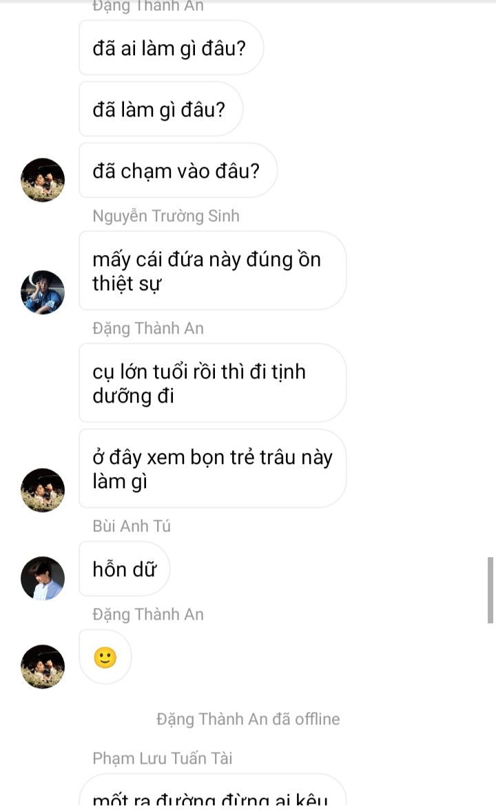Tap avatar beside the smiley emoji message
This screenshot has height=810, width=496.
[x=43, y=667]
